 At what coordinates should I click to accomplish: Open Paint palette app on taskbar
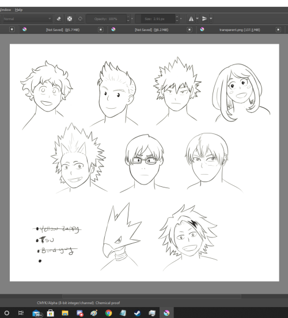(94, 313)
